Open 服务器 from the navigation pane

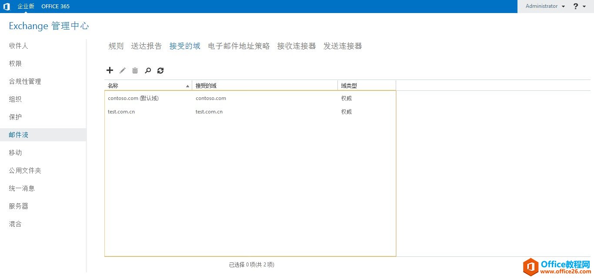[18, 206]
